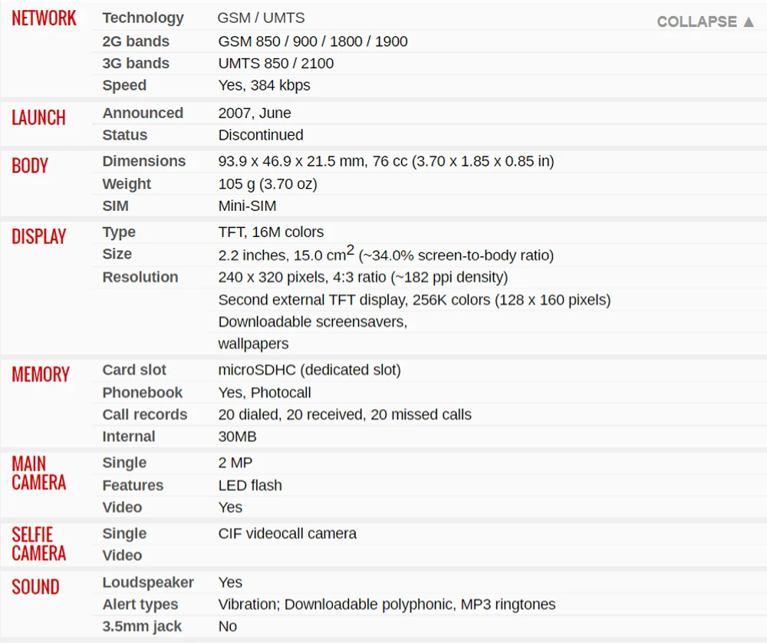Viewport: 767px width, 643px height.
Task: Click the NETWORK section heading
Action: coord(44,18)
